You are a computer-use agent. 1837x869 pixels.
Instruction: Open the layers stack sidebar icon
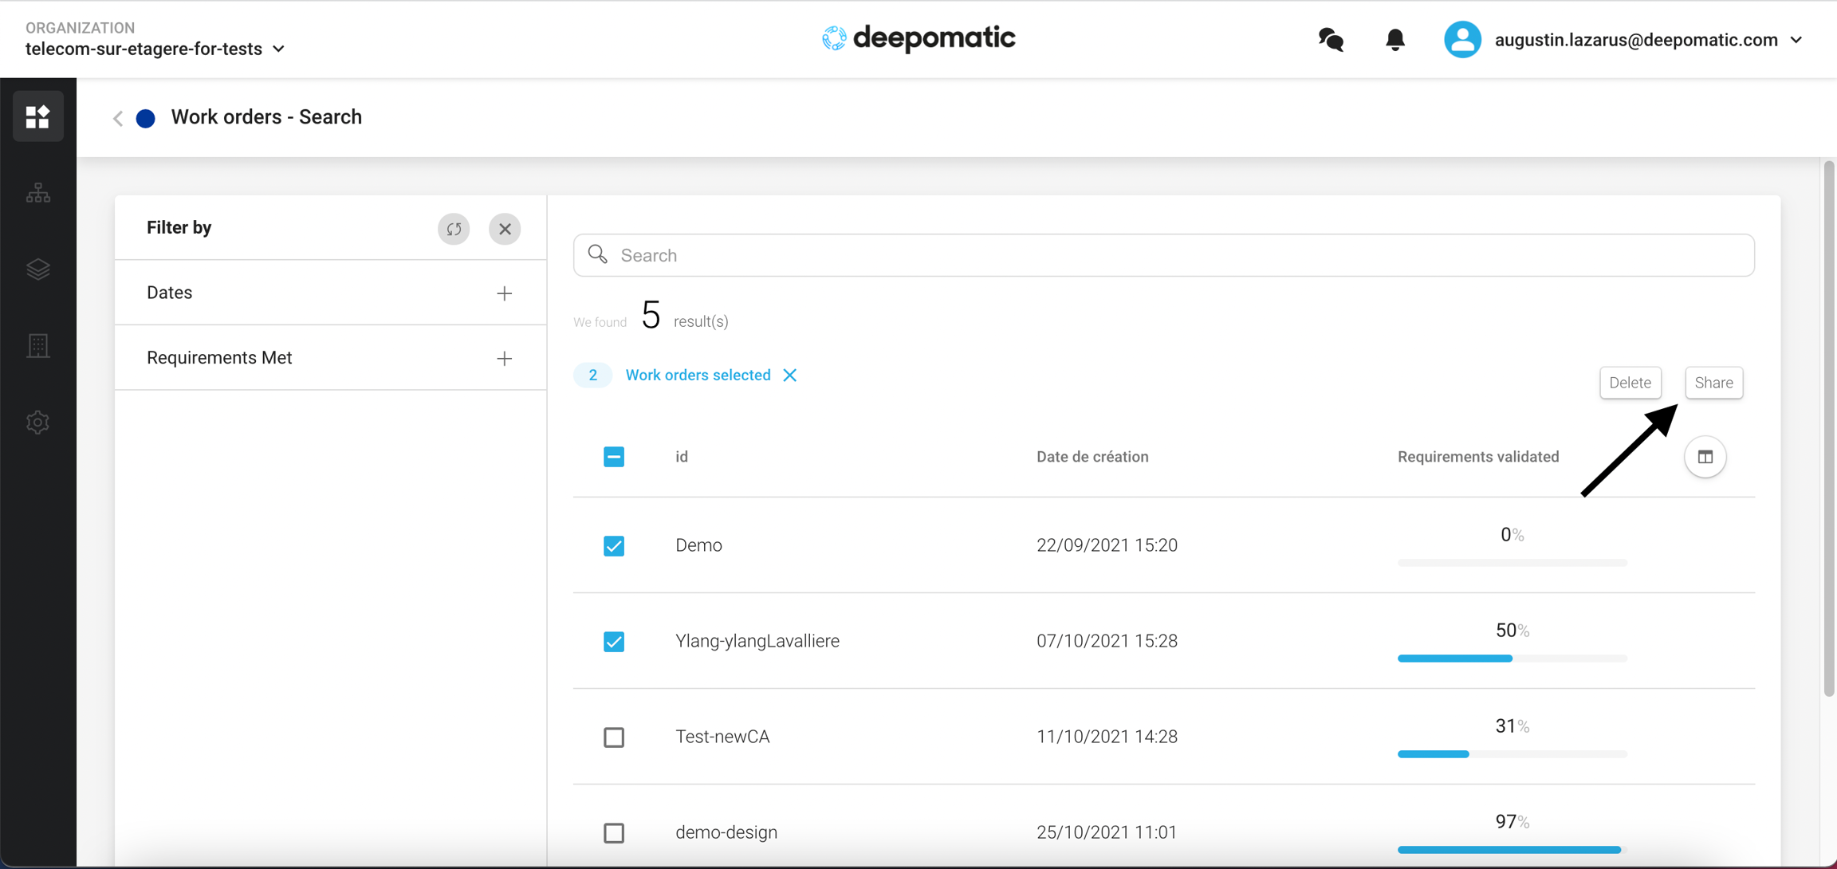pos(37,269)
